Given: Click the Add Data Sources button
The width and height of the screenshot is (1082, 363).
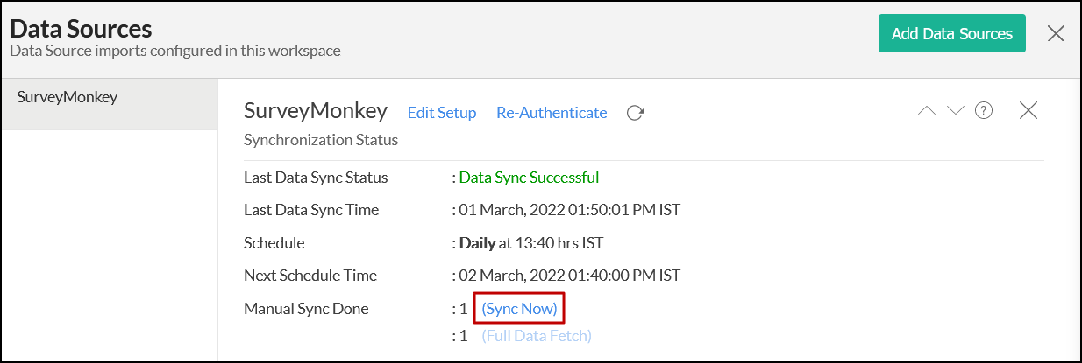Looking at the screenshot, I should click(951, 34).
